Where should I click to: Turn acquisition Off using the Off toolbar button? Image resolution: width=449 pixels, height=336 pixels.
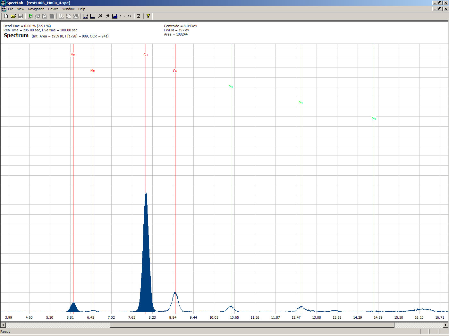click(x=76, y=16)
